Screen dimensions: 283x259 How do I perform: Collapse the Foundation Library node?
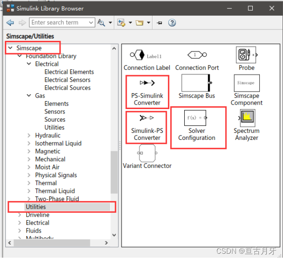(x=20, y=56)
